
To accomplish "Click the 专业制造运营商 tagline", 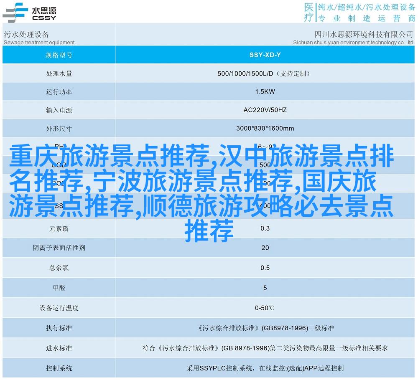I will click(x=367, y=18).
